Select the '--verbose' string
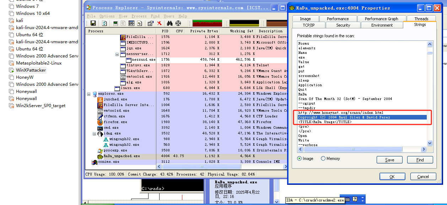447x205 pixels. [x=308, y=145]
